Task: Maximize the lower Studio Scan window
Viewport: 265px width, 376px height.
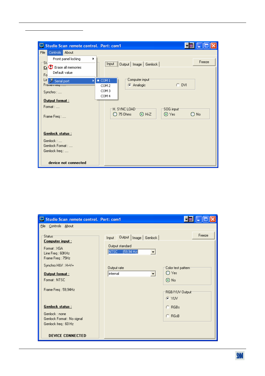Action: (206, 219)
